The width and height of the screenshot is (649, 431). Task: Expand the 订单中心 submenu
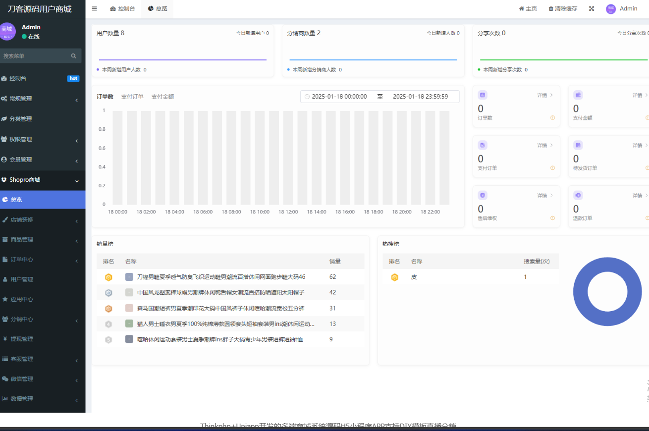pos(43,259)
